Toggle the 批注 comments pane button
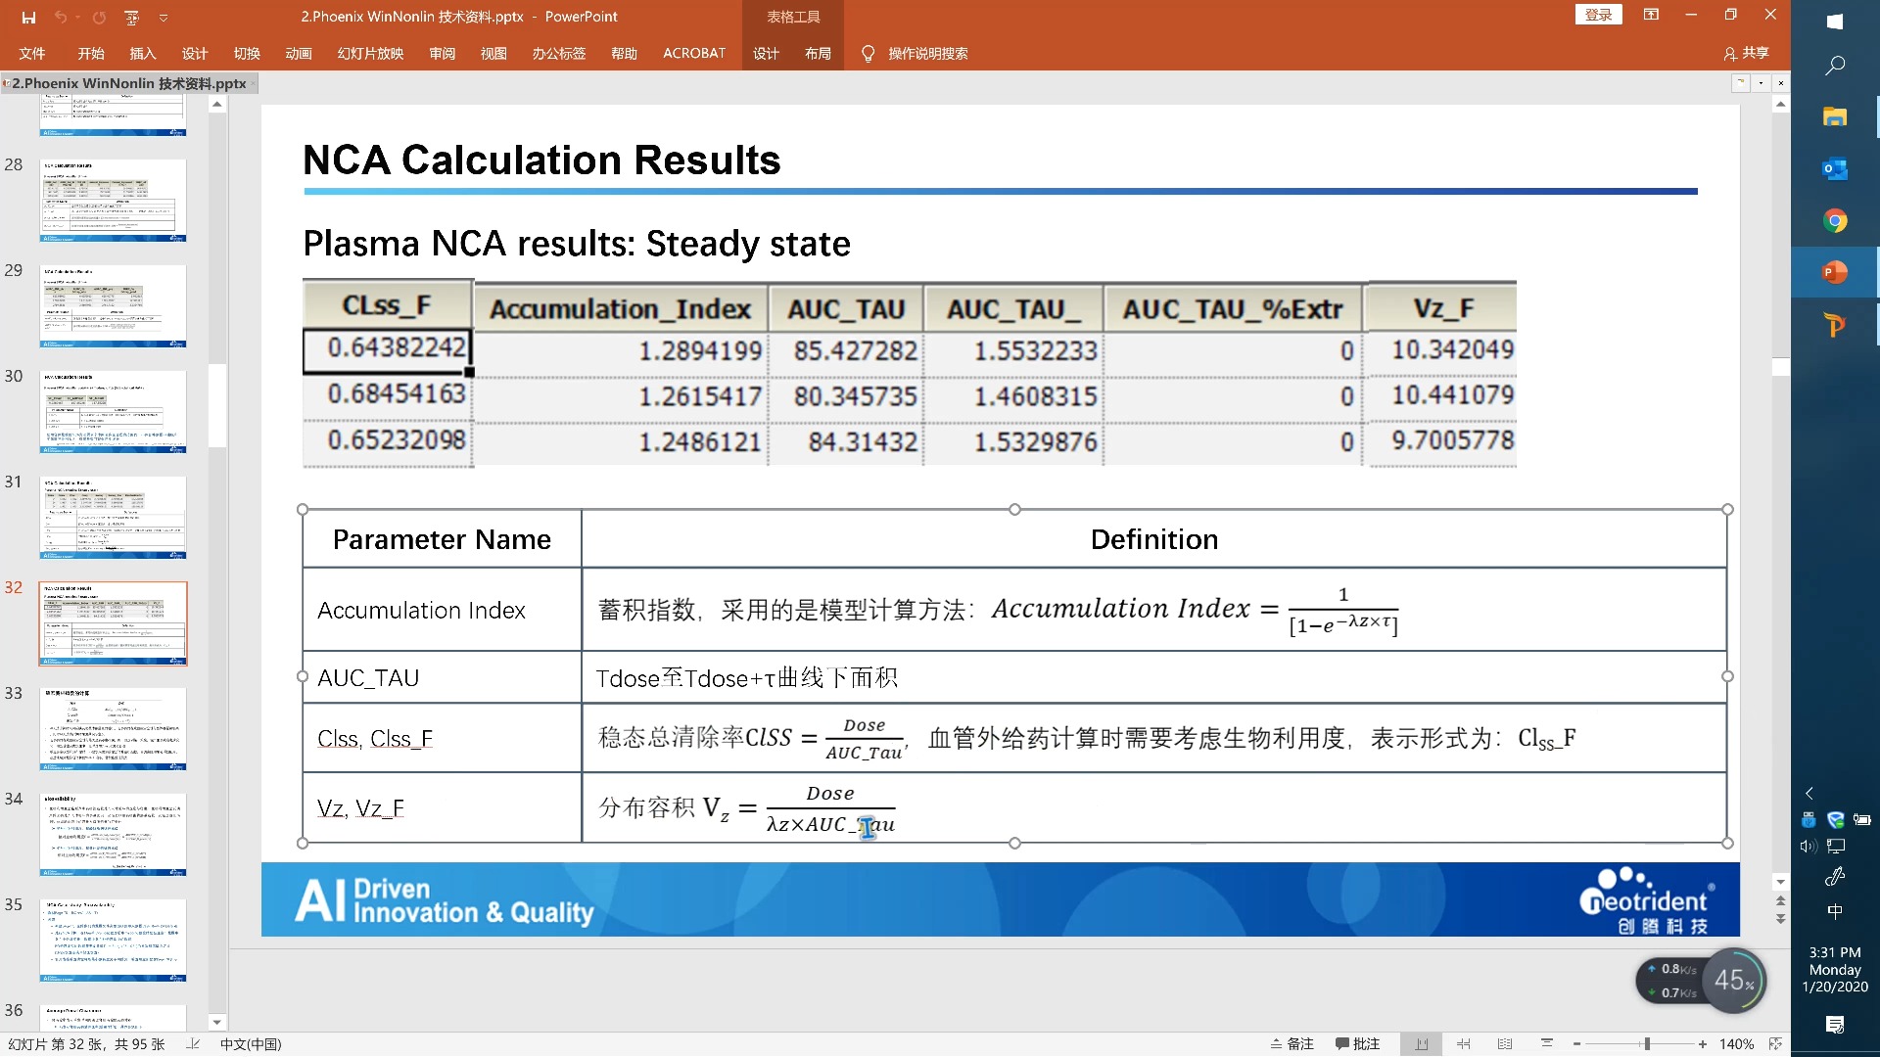Screen dimensions: 1880x1057 [1358, 1044]
